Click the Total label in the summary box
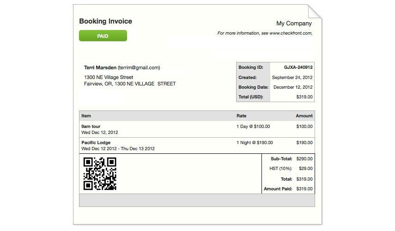The height and width of the screenshot is (231, 395). pos(286,179)
